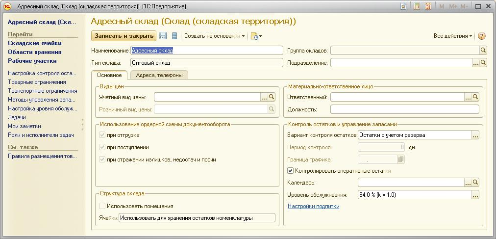Click the M memory button in title bar

442,6
